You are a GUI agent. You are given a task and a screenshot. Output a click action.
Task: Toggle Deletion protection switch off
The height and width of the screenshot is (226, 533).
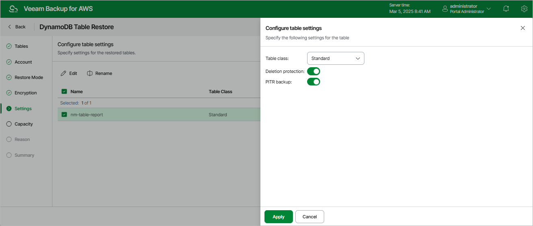tap(314, 71)
